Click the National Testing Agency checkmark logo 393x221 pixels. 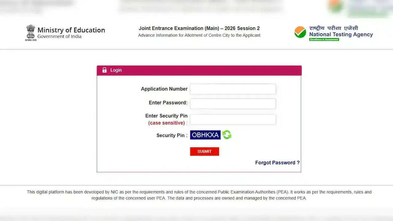(x=300, y=32)
